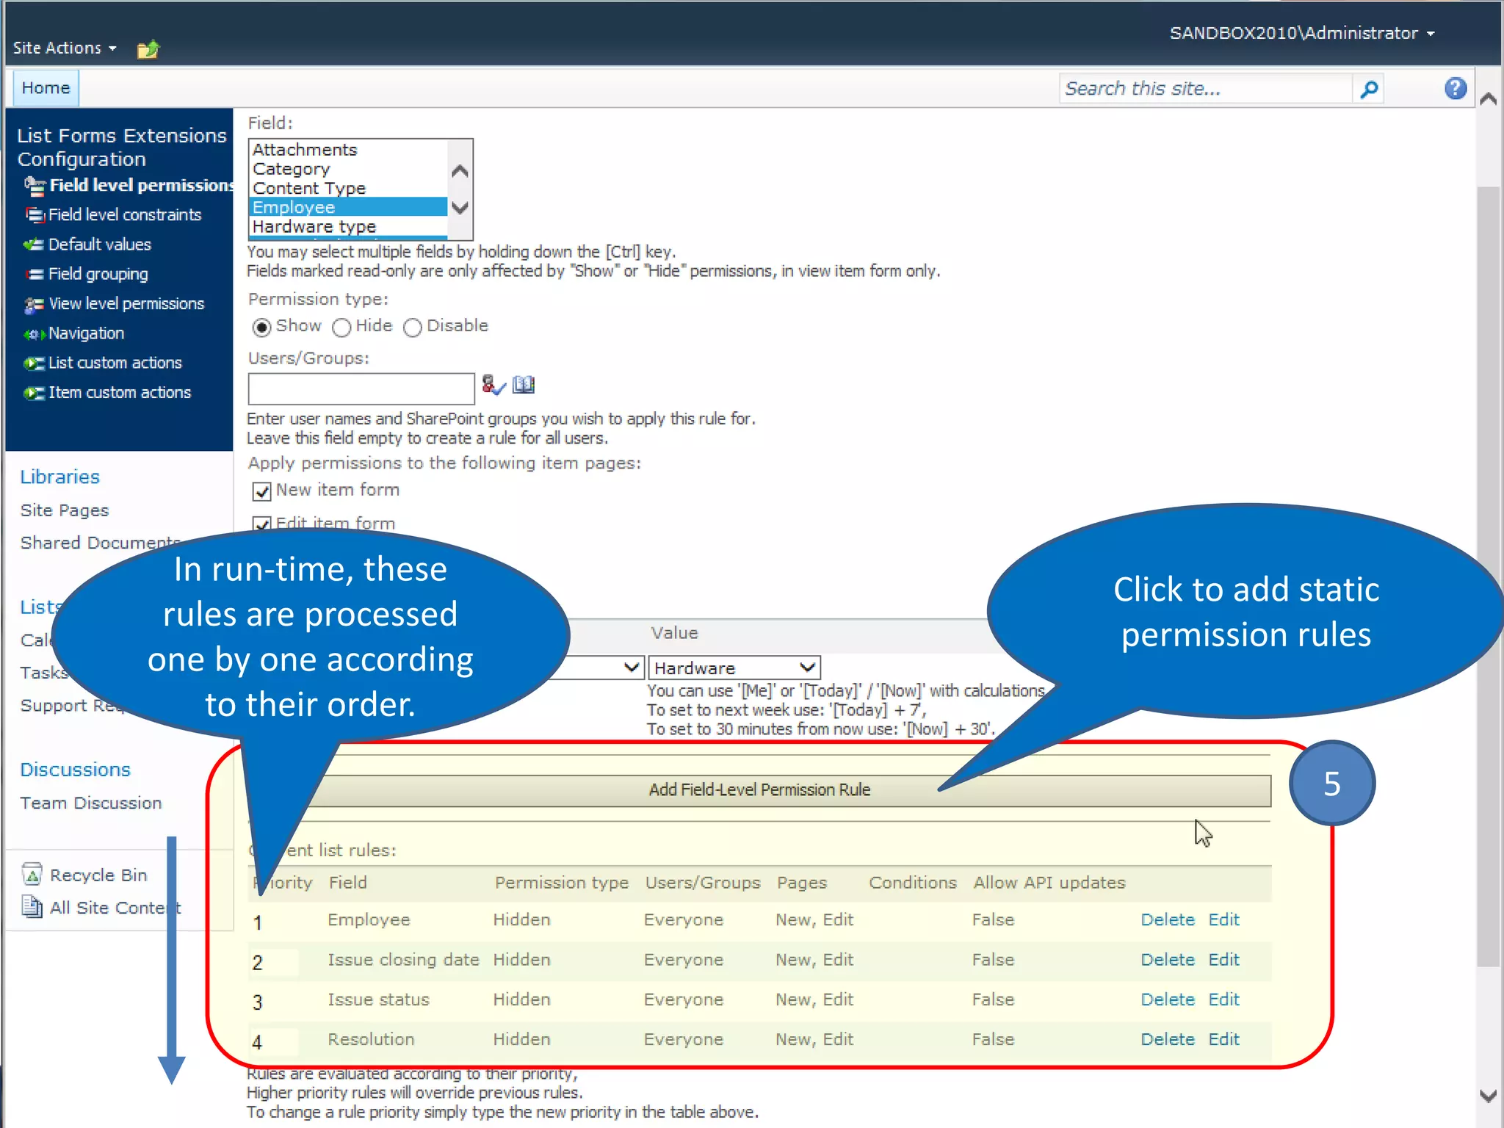This screenshot has height=1128, width=1504.
Task: Click the Item custom actions icon
Action: pos(34,393)
